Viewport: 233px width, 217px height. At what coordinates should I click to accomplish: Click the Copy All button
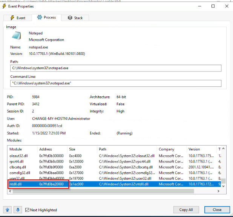(x=186, y=210)
